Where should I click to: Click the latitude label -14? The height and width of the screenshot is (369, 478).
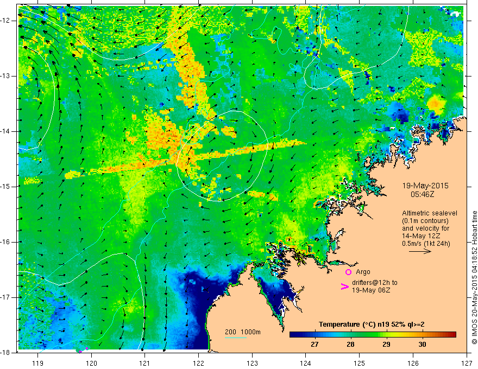(5, 131)
